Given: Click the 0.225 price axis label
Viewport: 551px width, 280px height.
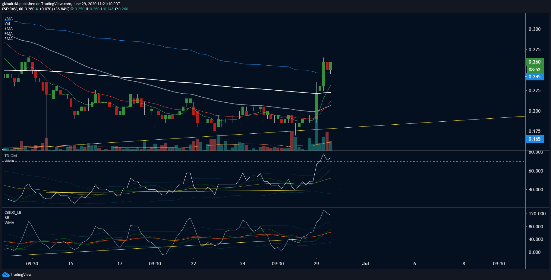Looking at the screenshot, I should (x=534, y=91).
